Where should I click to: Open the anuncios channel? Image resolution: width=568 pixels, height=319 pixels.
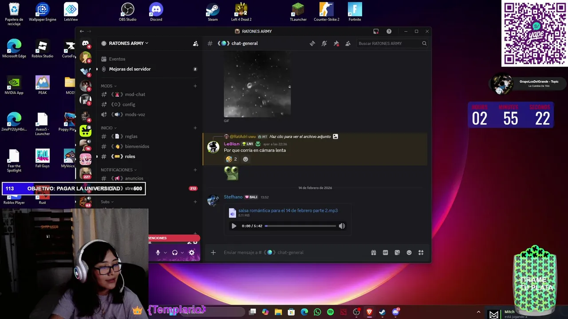coord(134,179)
